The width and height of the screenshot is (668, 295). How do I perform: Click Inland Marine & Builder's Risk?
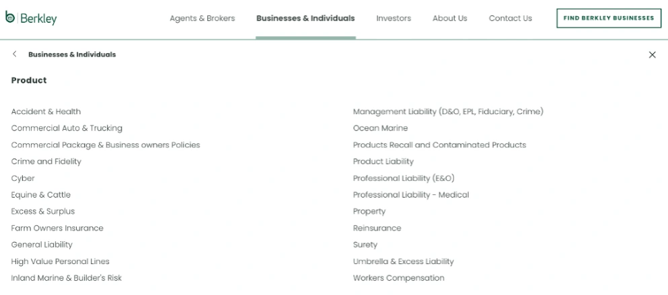pos(67,278)
